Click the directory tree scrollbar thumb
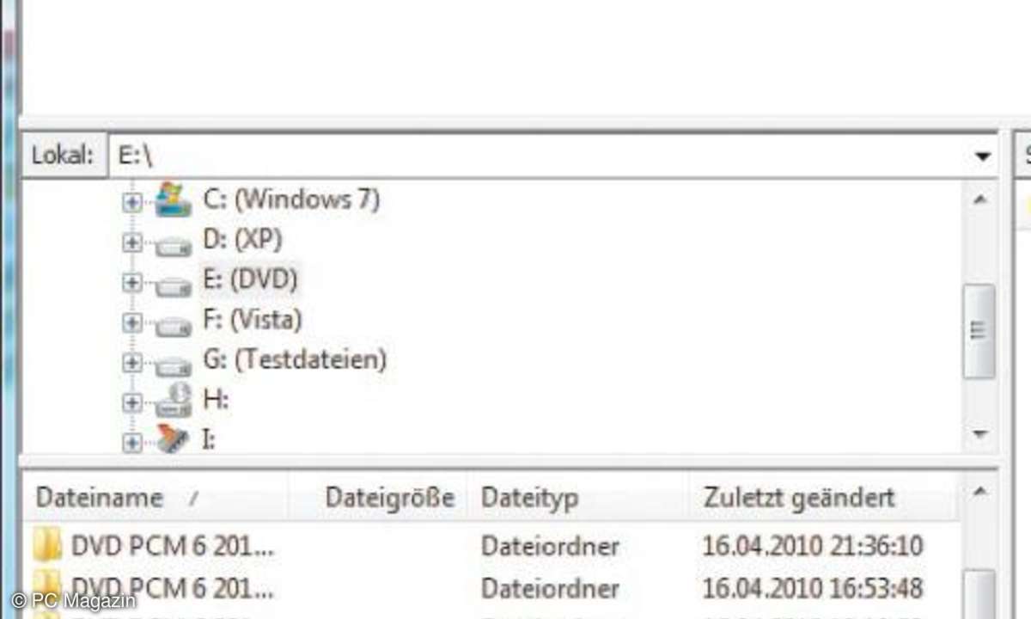The image size is (1031, 619). (x=979, y=330)
